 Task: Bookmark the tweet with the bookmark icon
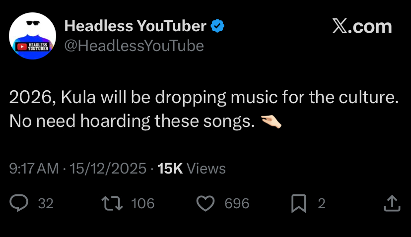point(298,203)
